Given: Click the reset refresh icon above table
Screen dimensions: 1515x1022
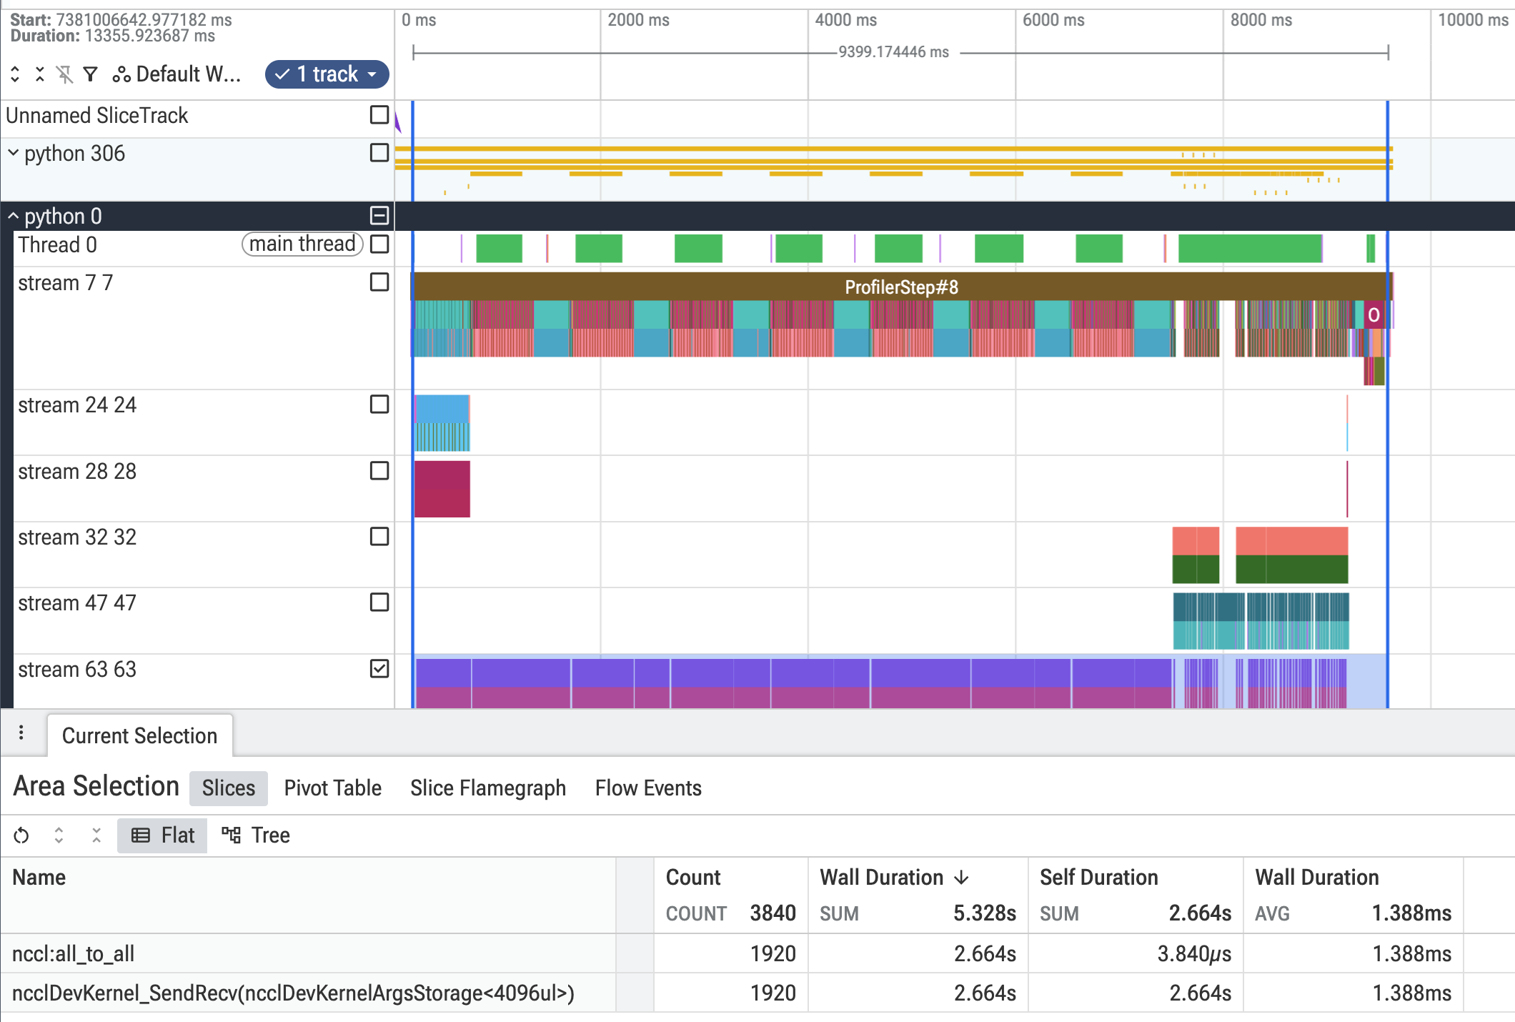Looking at the screenshot, I should 21,835.
